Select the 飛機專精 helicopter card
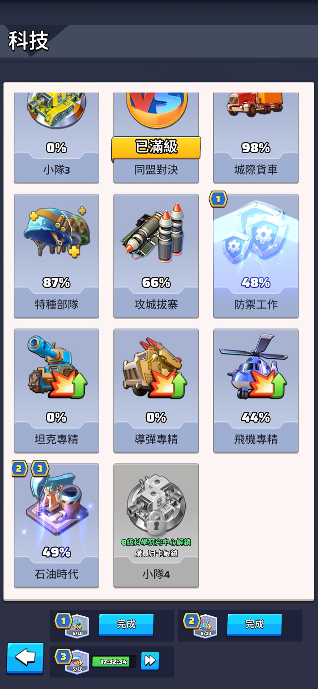 pos(256,391)
